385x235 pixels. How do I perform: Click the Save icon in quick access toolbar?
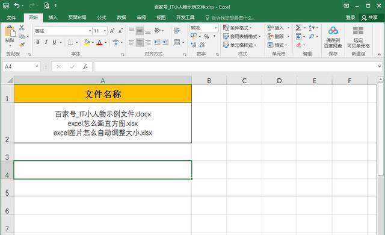coord(6,5)
